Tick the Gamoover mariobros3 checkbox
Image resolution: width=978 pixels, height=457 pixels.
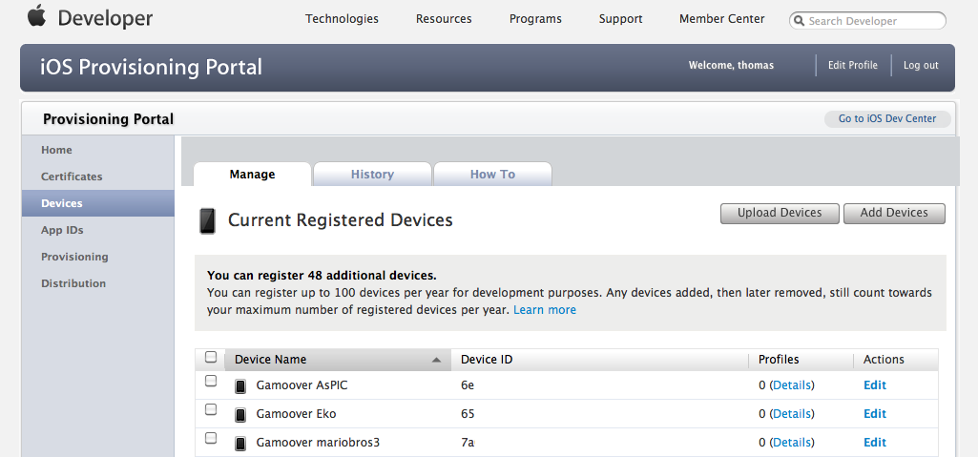(211, 438)
